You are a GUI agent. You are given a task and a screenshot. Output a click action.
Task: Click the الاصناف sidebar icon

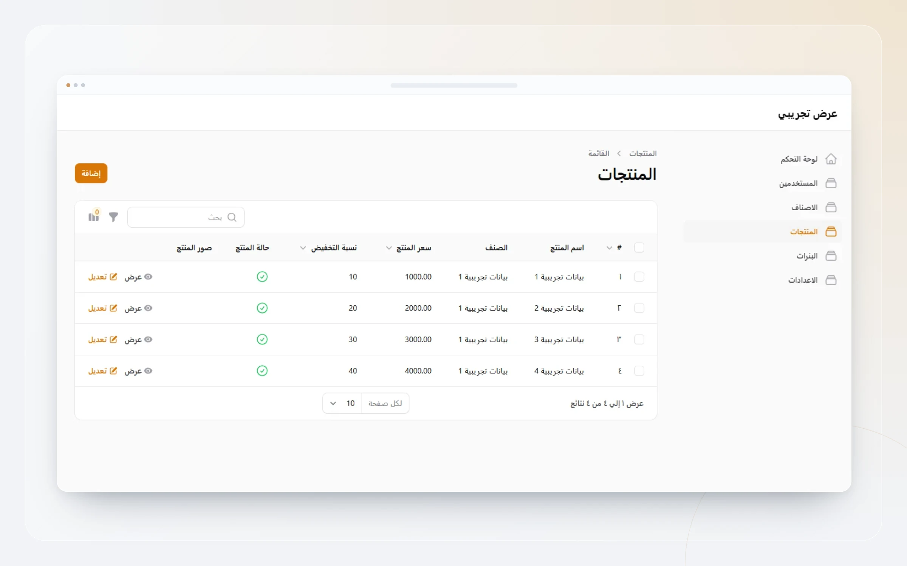pyautogui.click(x=831, y=208)
